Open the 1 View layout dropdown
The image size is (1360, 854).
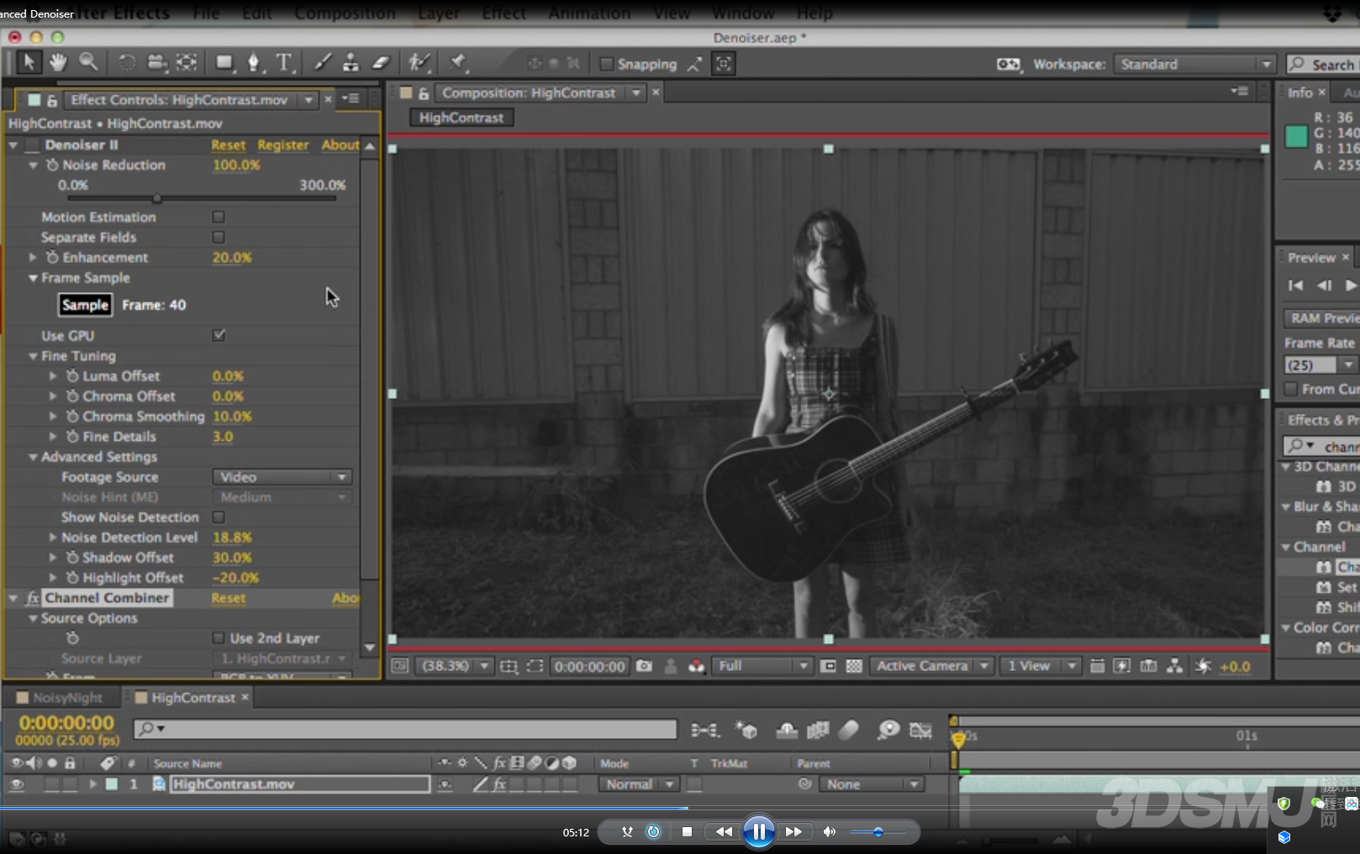(1041, 666)
